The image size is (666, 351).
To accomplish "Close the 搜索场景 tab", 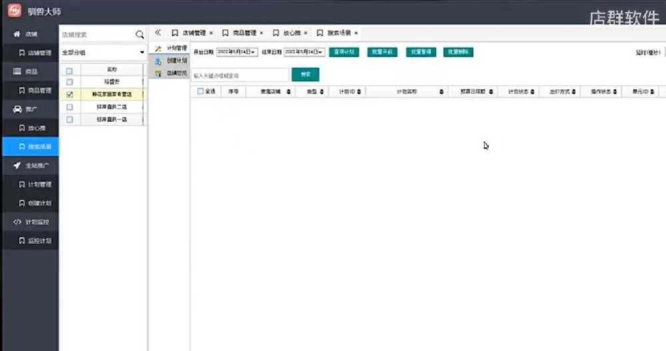I will coord(356,33).
